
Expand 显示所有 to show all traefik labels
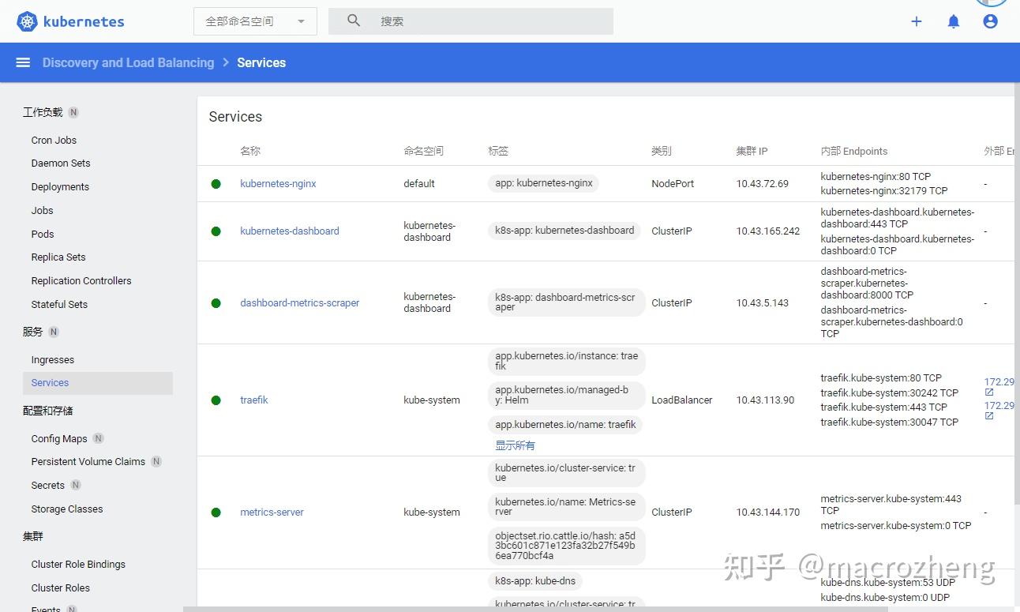tap(515, 445)
